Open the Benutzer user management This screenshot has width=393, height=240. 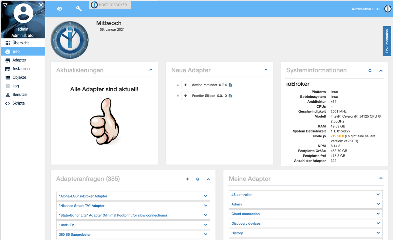(23, 94)
